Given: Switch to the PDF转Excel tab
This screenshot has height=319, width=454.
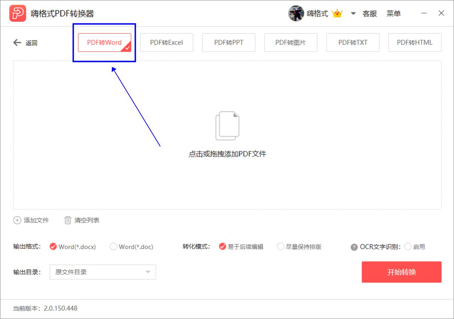Looking at the screenshot, I should (167, 43).
